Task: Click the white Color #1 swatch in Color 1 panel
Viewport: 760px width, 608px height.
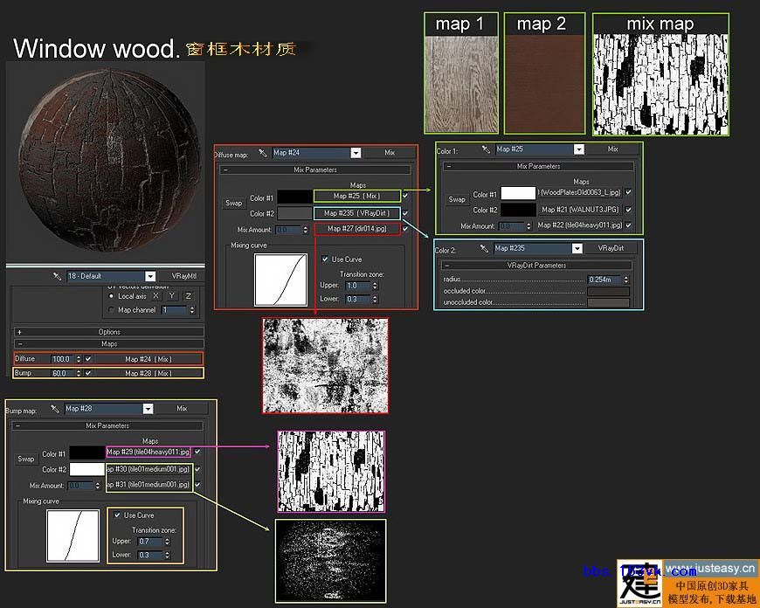Action: [x=518, y=193]
